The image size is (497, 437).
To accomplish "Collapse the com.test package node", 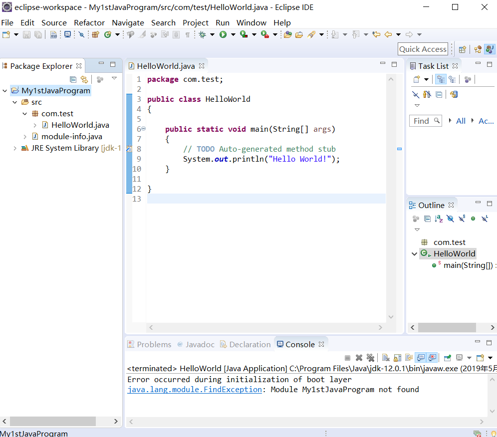I will tap(25, 113).
